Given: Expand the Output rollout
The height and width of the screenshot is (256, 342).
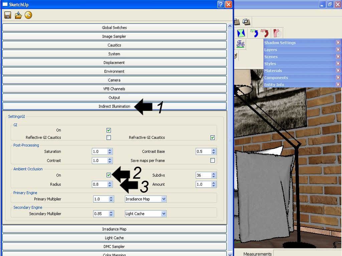Looking at the screenshot, I should (x=115, y=98).
